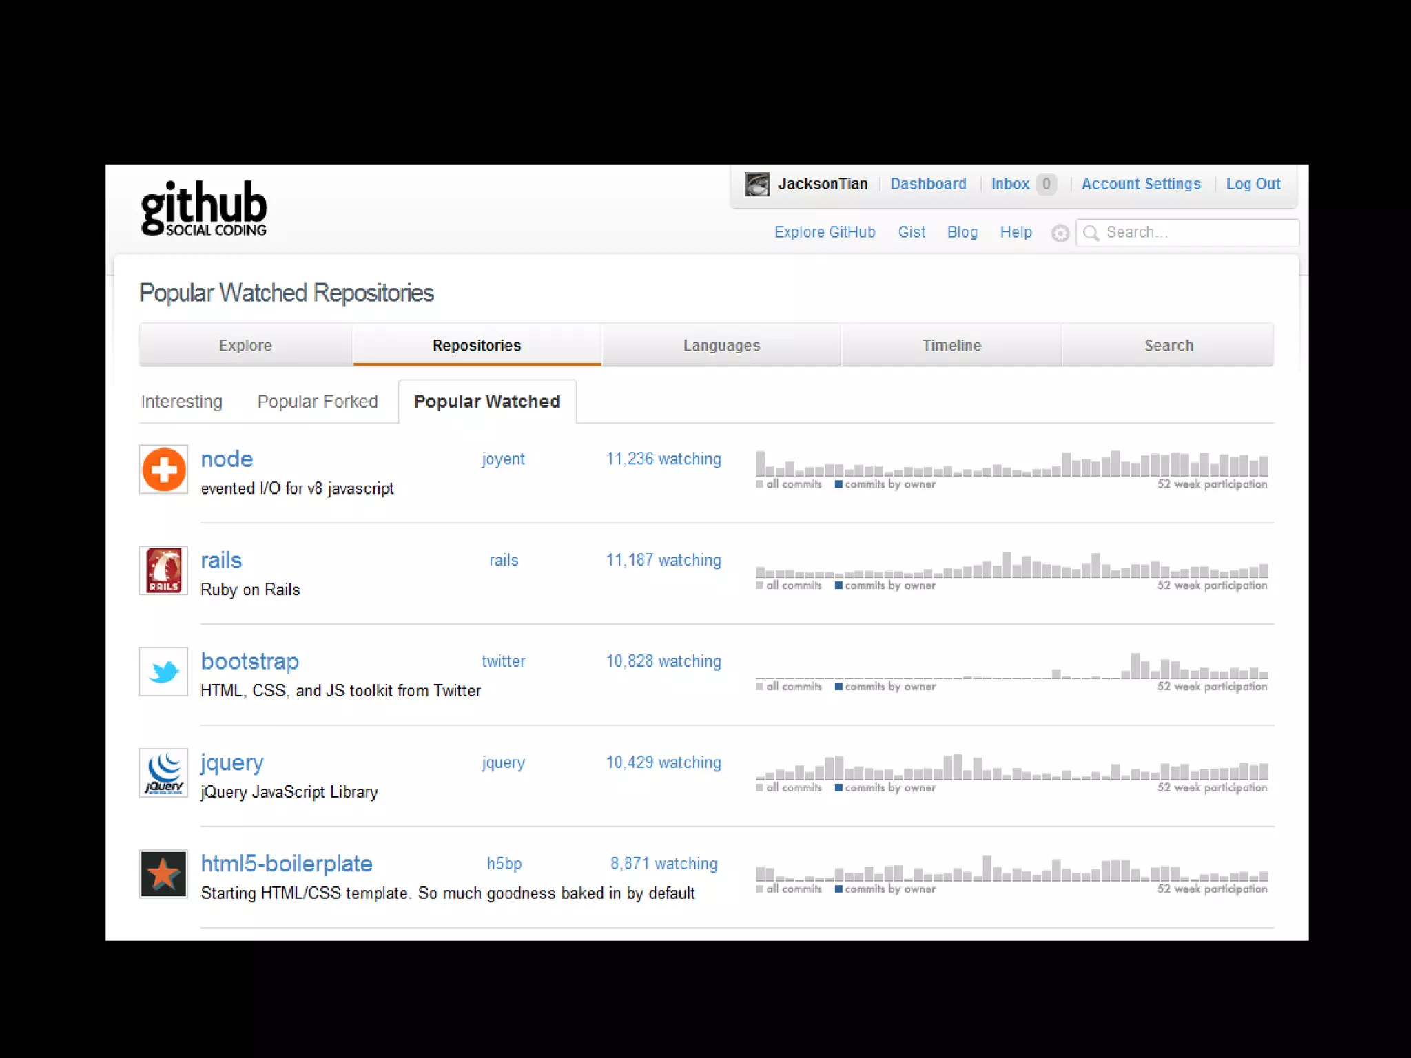
Task: Open Account Settings
Action: pyautogui.click(x=1140, y=184)
